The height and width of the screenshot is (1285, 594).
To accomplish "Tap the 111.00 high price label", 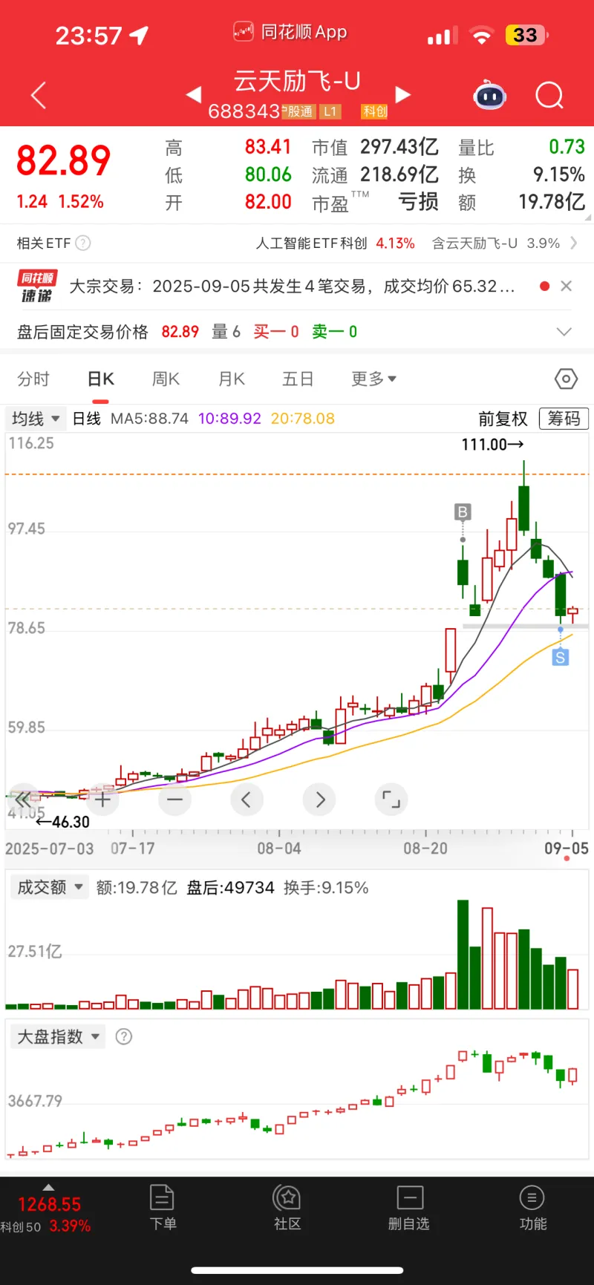I will tap(492, 444).
